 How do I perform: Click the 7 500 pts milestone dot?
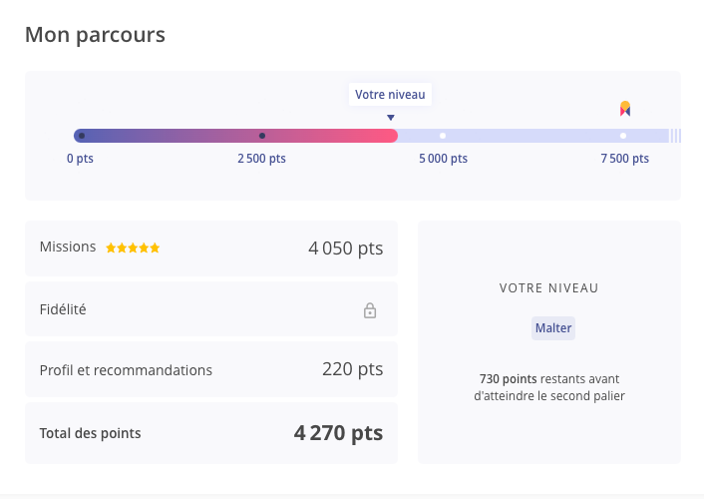(x=623, y=136)
